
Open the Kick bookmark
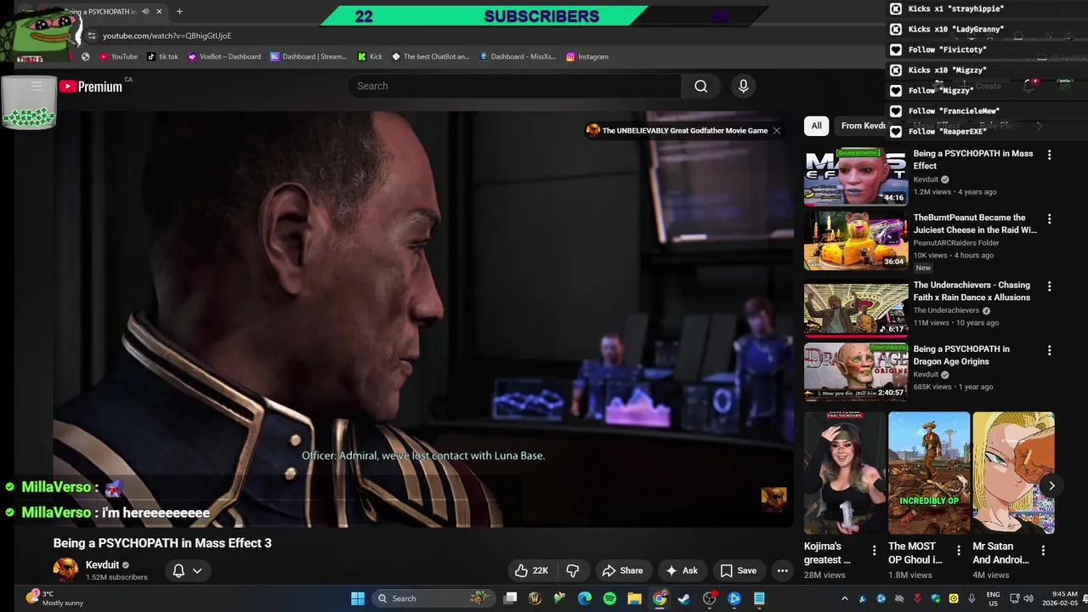(370, 57)
